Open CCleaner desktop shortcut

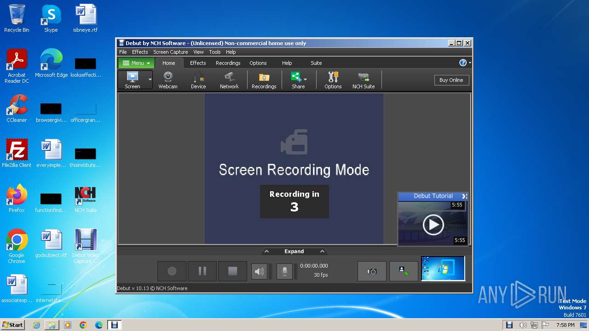click(17, 108)
